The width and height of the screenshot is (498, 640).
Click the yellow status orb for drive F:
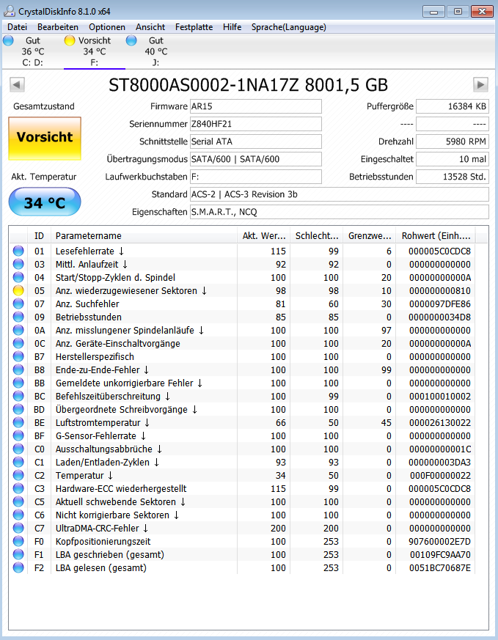[70, 40]
